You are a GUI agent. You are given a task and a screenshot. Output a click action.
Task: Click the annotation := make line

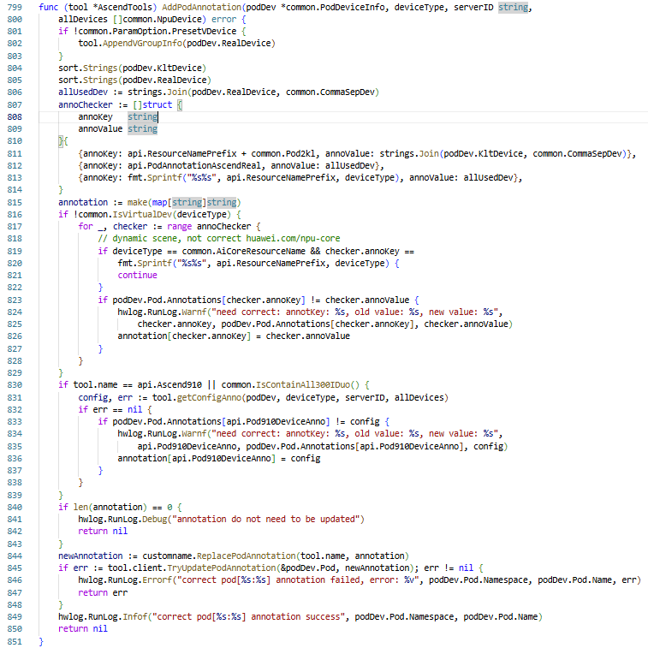(149, 203)
